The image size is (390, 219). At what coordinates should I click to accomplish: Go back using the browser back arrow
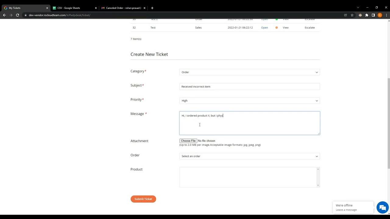point(4,15)
